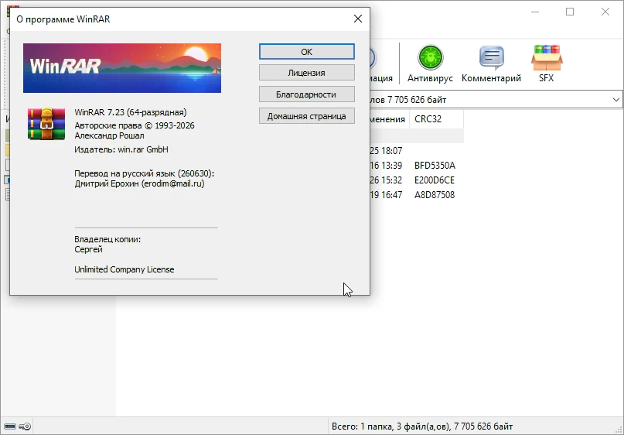624x435 pixels.
Task: Sort files by the CRC32 column header
Action: [436, 119]
